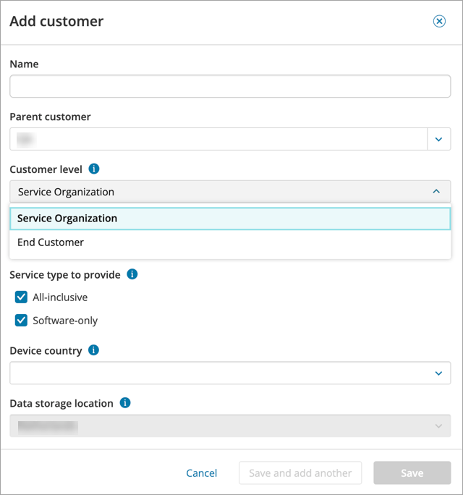Image resolution: width=463 pixels, height=495 pixels.
Task: Click the Data storage location info icon
Action: pyautogui.click(x=125, y=403)
